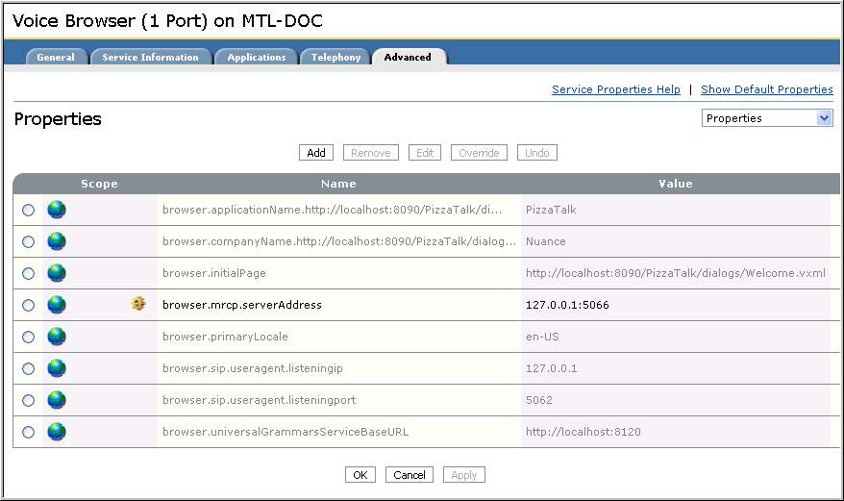Click gear override icon in mrcp.serverAddress row
Viewport: 844px width, 501px height.
tap(138, 304)
